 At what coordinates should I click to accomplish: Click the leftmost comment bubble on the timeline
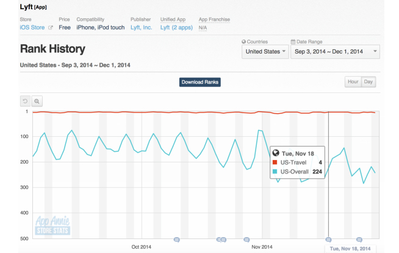177,240
